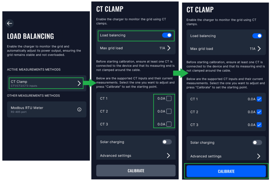Check the unchecked CT 2 checkbox
Screen dimensions: 270x183
coord(169,111)
